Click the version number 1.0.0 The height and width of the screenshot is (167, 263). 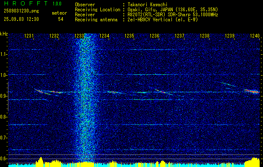57,4
